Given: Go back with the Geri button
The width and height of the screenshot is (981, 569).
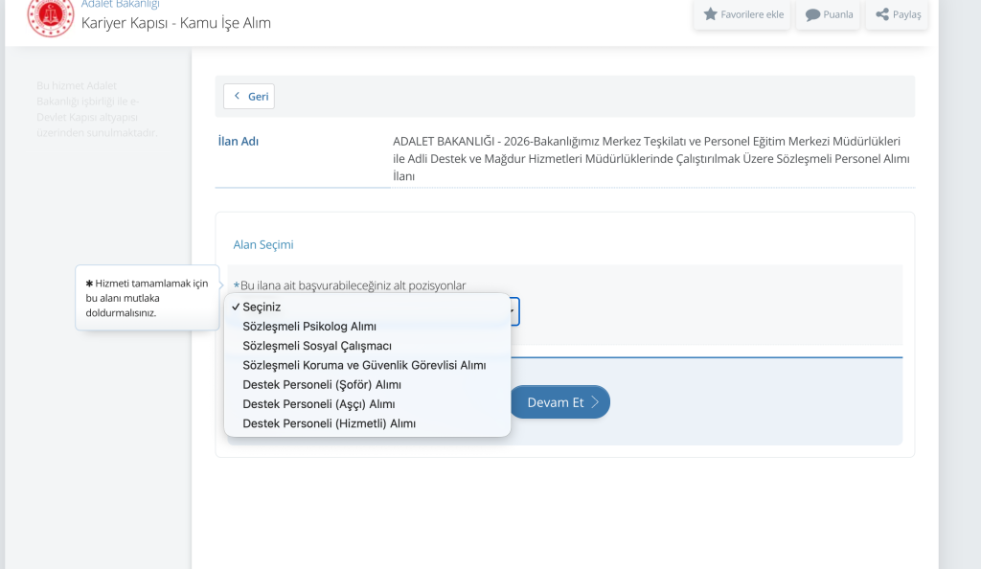Looking at the screenshot, I should click(x=249, y=97).
